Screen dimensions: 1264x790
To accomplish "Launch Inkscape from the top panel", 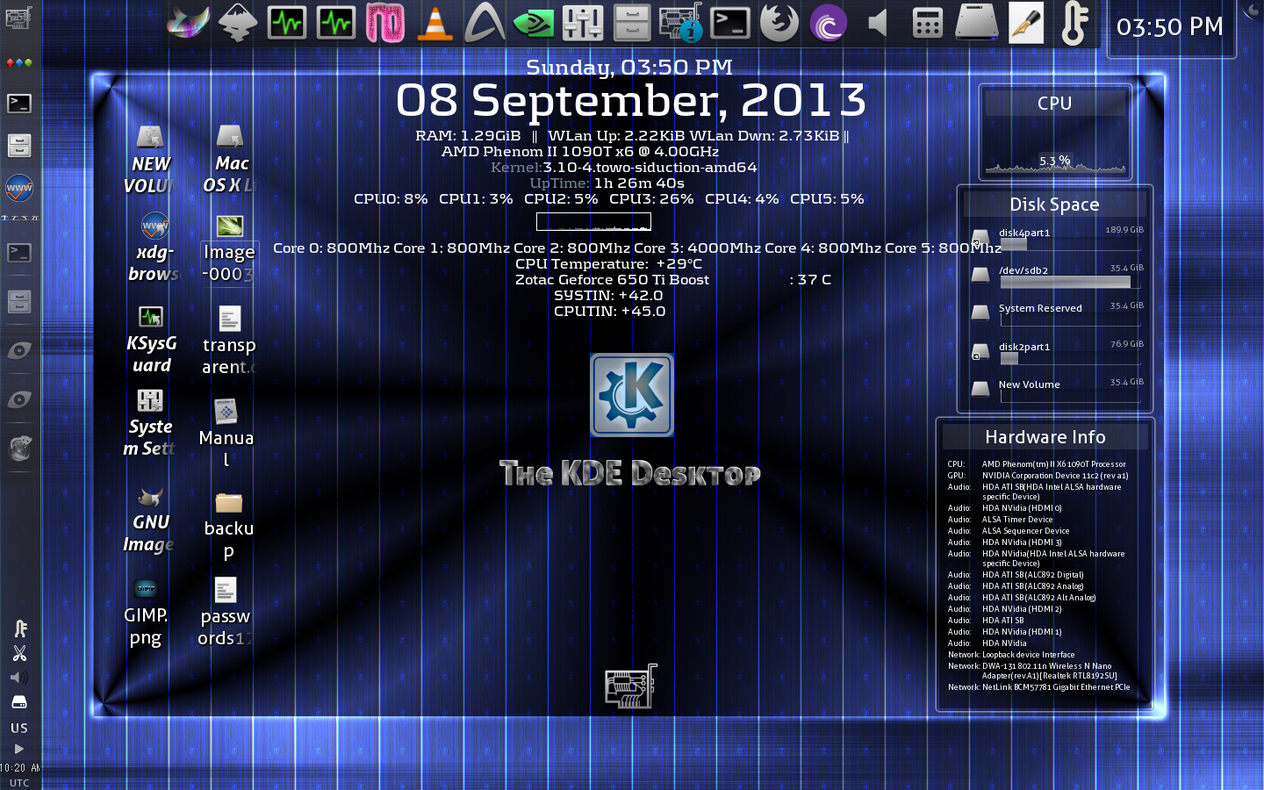I will tap(238, 23).
